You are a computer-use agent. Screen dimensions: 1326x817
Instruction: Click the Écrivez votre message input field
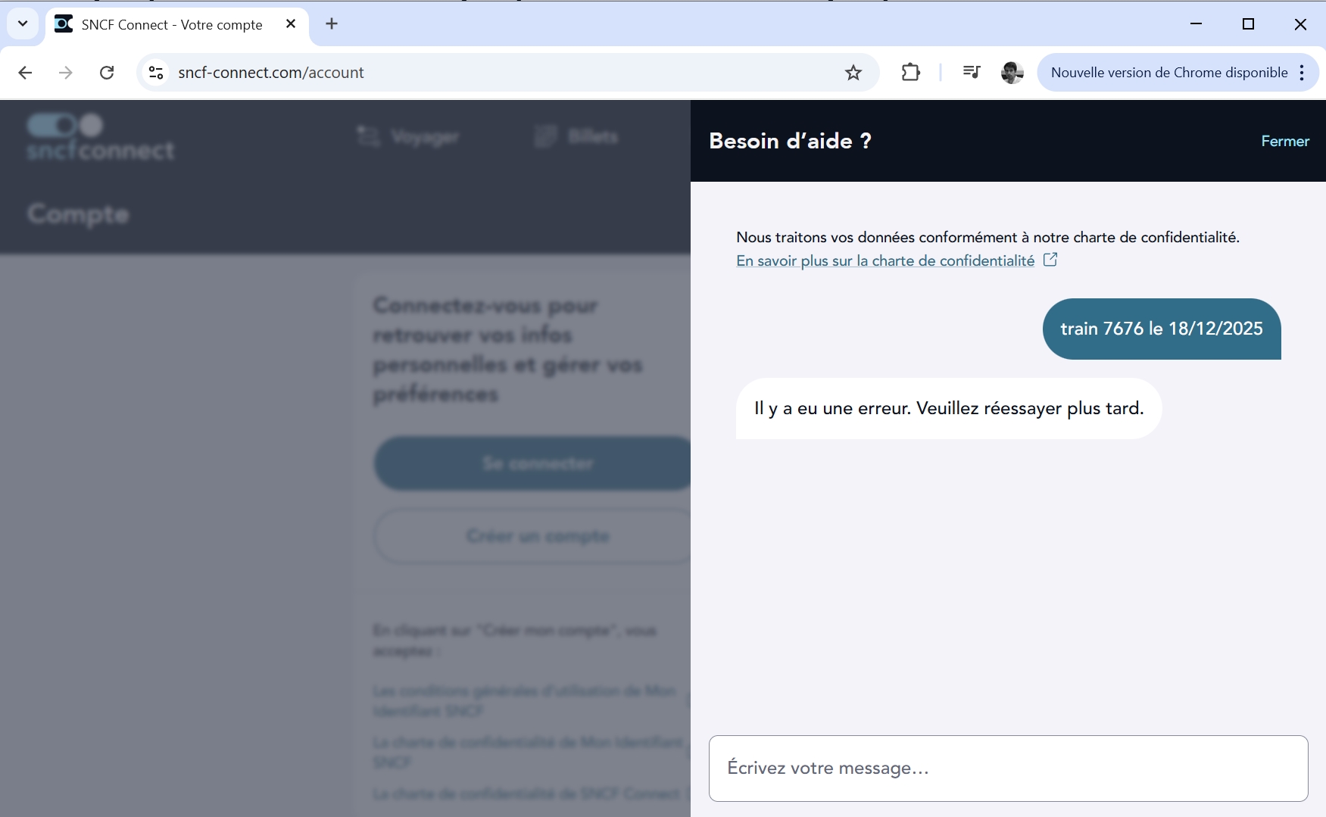point(1008,768)
